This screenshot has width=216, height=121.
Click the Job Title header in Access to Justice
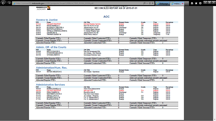tap(87, 22)
